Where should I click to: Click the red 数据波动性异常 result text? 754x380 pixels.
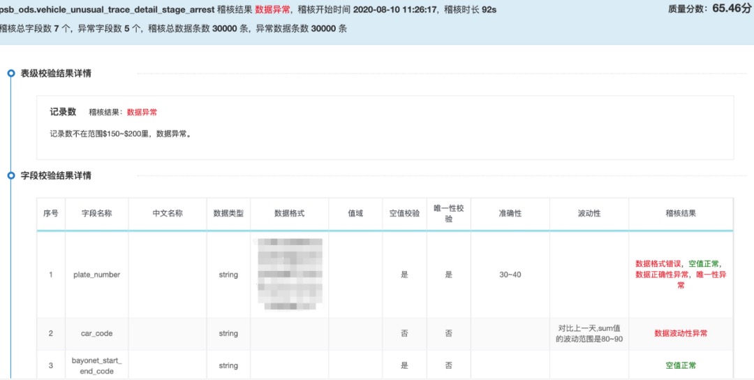click(x=681, y=333)
